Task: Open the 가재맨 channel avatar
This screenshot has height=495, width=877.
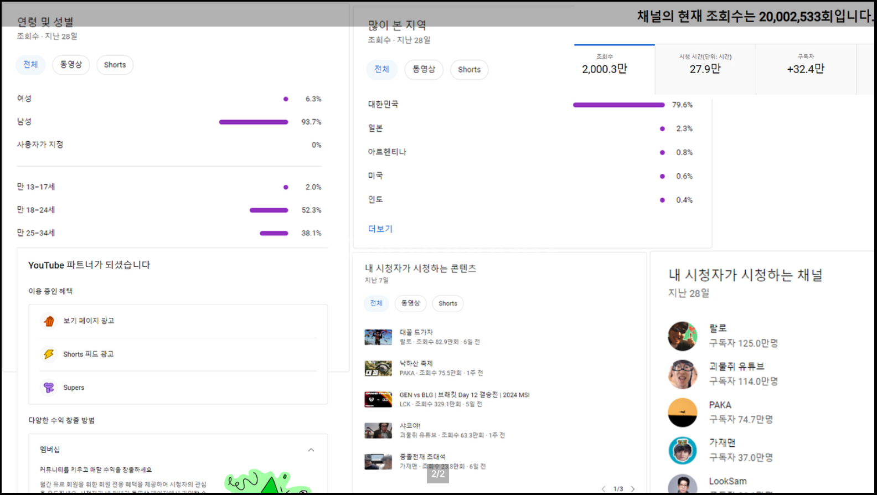Action: click(x=683, y=451)
